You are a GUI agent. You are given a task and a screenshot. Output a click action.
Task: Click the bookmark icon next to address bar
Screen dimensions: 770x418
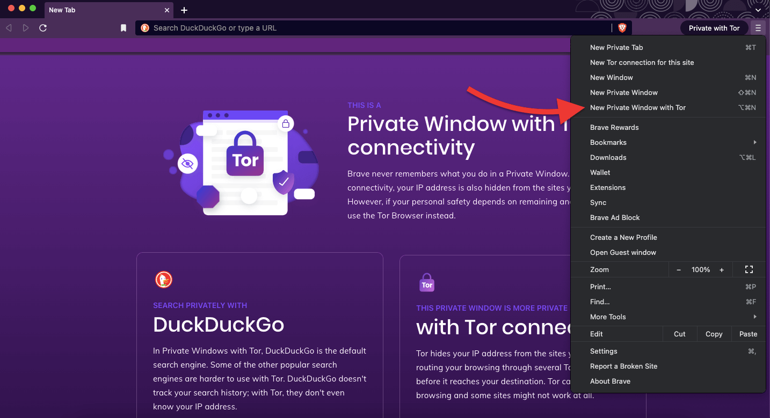point(123,27)
